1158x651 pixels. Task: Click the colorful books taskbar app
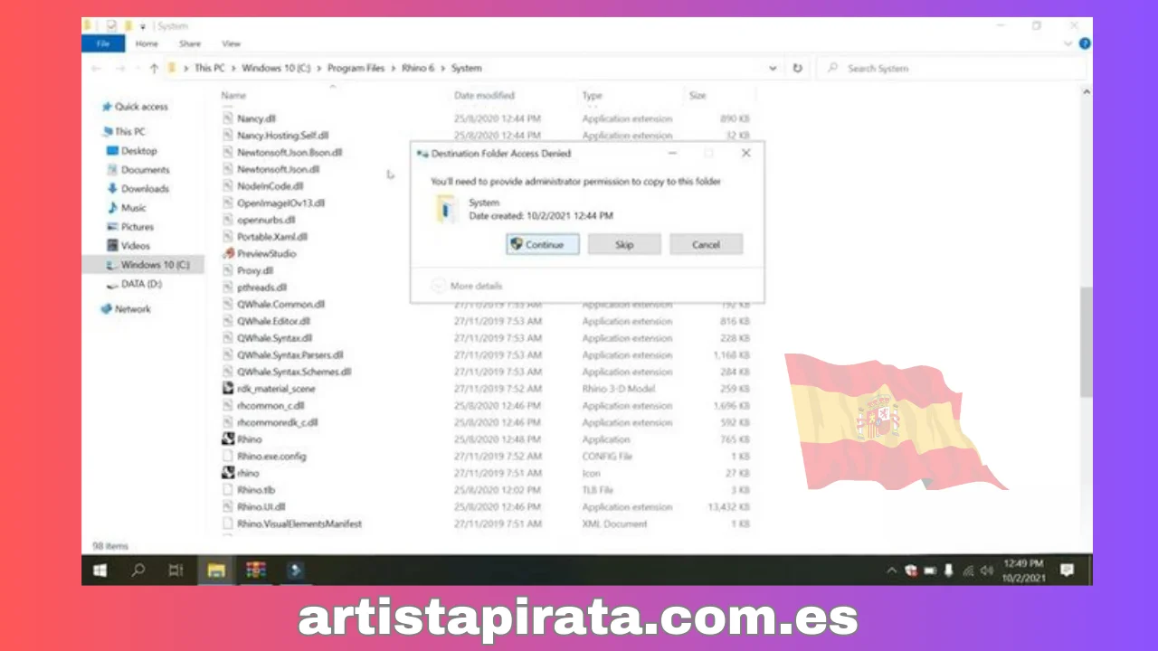256,571
